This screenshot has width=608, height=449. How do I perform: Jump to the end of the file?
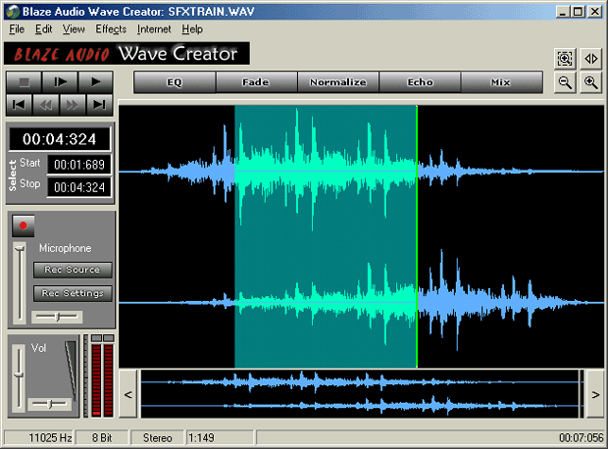pyautogui.click(x=99, y=105)
